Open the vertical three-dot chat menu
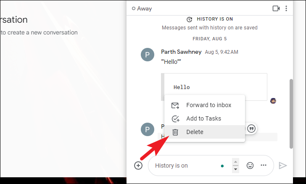Image resolution: width=306 pixels, height=184 pixels. pos(286,8)
